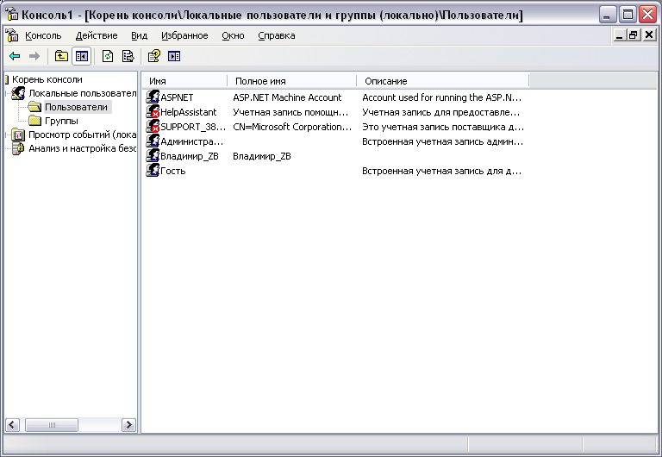Open the Вид menu
Viewport: 662px width, 457px height.
pos(139,35)
